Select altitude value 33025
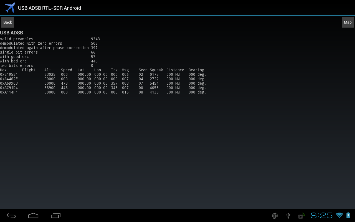This screenshot has height=222, width=355. 50,74
